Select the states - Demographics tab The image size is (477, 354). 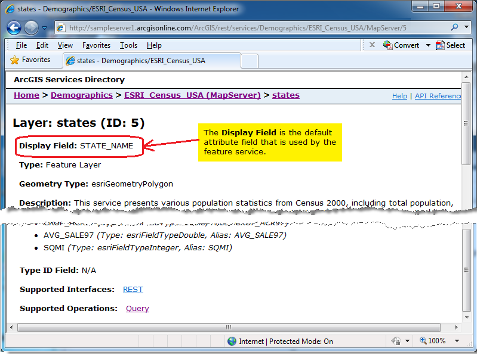click(x=152, y=61)
